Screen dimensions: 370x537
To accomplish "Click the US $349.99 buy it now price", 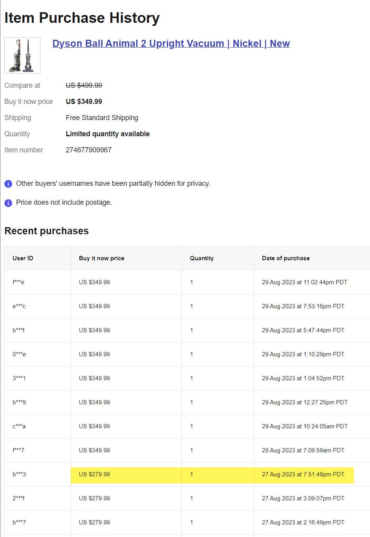I will pyautogui.click(x=84, y=101).
